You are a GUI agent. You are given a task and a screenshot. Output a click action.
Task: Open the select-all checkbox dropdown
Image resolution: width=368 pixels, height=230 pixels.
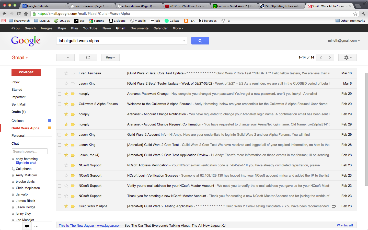pyautogui.click(x=65, y=57)
